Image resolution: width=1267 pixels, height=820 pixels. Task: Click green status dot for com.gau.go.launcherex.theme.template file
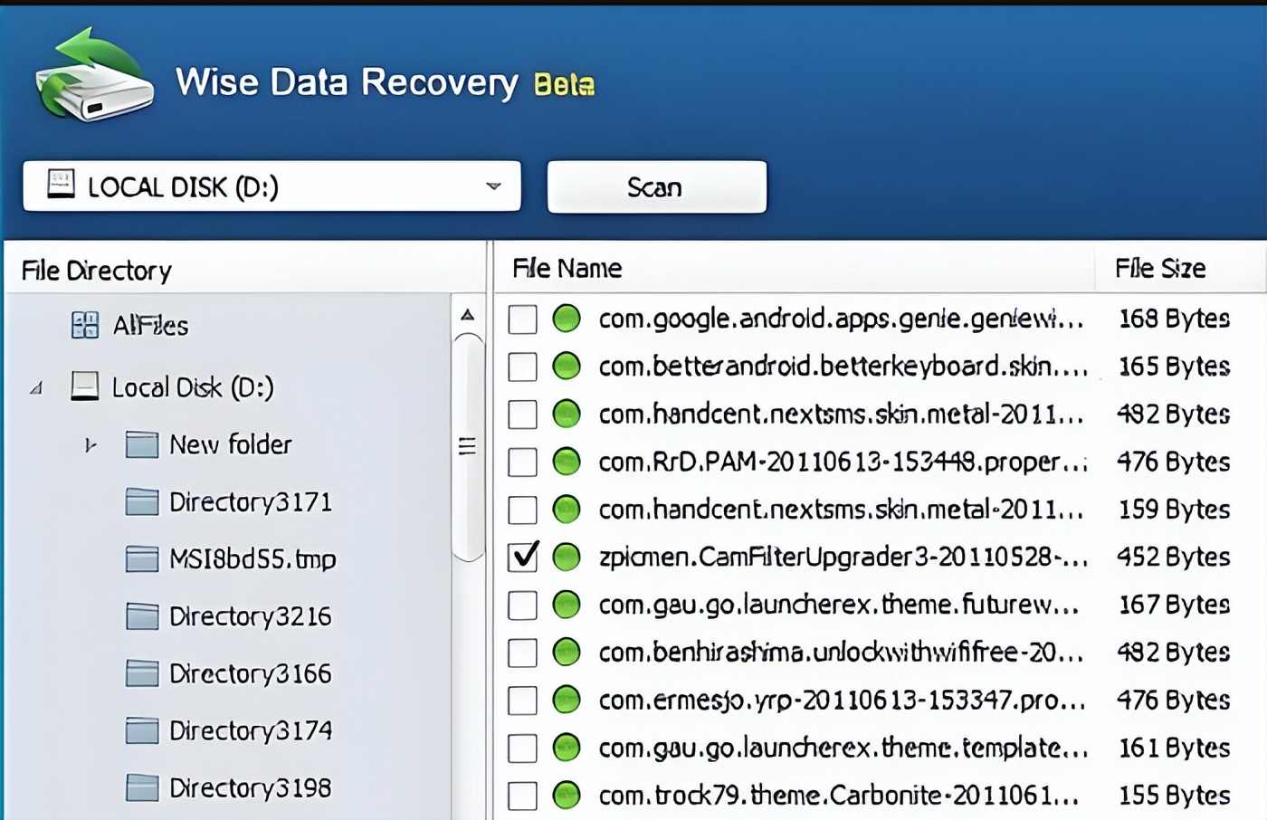pyautogui.click(x=567, y=748)
